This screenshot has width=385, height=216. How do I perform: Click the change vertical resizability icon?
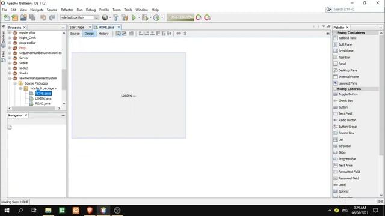pyautogui.click(x=185, y=34)
